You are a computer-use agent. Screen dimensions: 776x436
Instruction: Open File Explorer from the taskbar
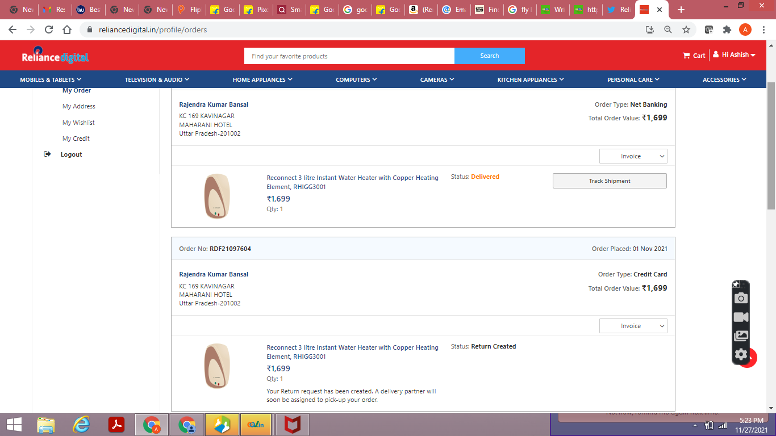coord(46,425)
